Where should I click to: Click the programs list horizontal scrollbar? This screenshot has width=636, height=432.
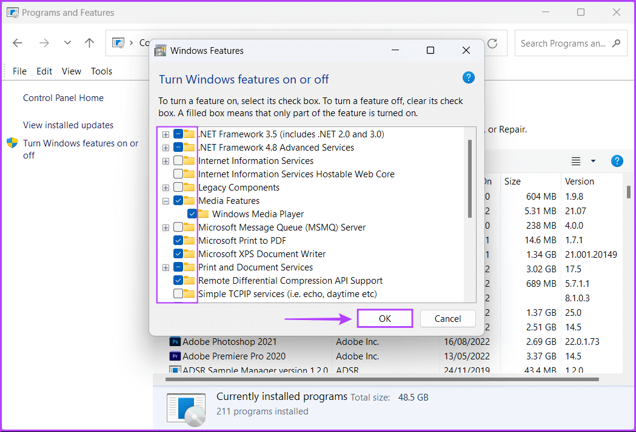[x=382, y=379]
